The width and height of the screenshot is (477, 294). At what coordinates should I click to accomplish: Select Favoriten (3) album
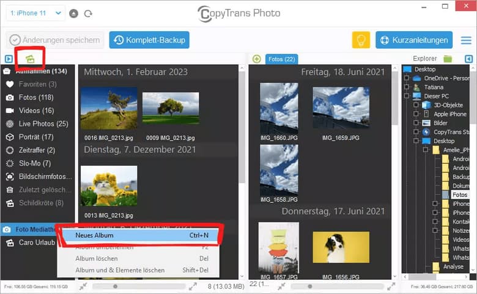(x=37, y=84)
